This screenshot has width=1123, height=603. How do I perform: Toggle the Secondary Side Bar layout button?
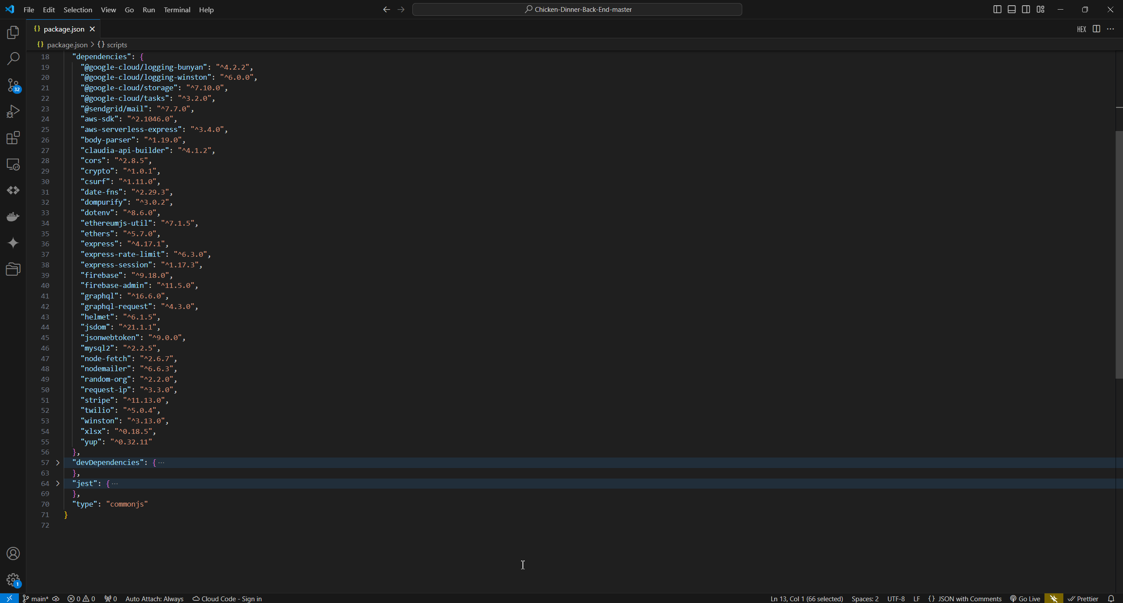[1026, 9]
